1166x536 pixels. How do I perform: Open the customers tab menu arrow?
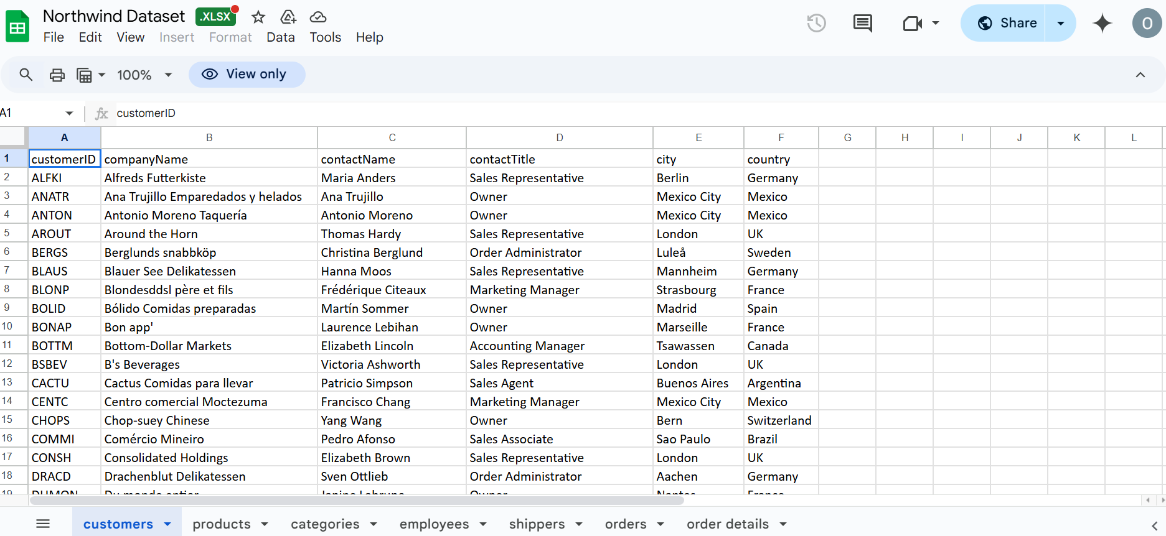point(167,524)
